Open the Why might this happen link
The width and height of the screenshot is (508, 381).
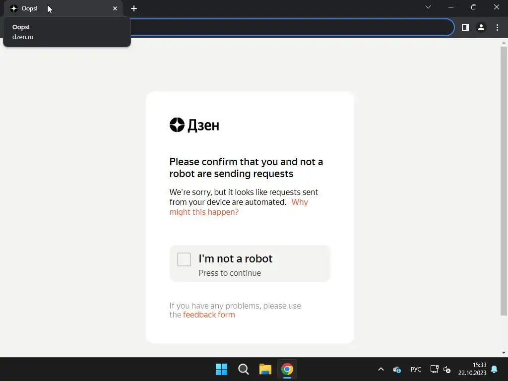point(239,207)
